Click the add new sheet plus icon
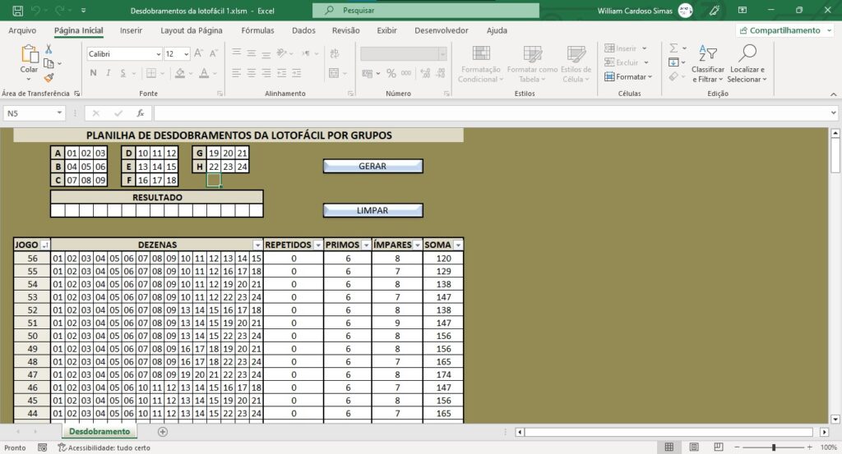Viewport: 842px width, 454px height. 163,432
